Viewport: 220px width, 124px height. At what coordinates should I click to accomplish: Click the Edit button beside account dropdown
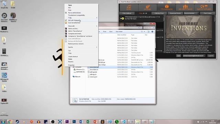(178, 56)
